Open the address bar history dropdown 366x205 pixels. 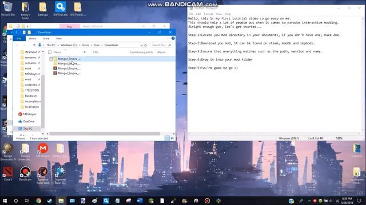pos(141,45)
